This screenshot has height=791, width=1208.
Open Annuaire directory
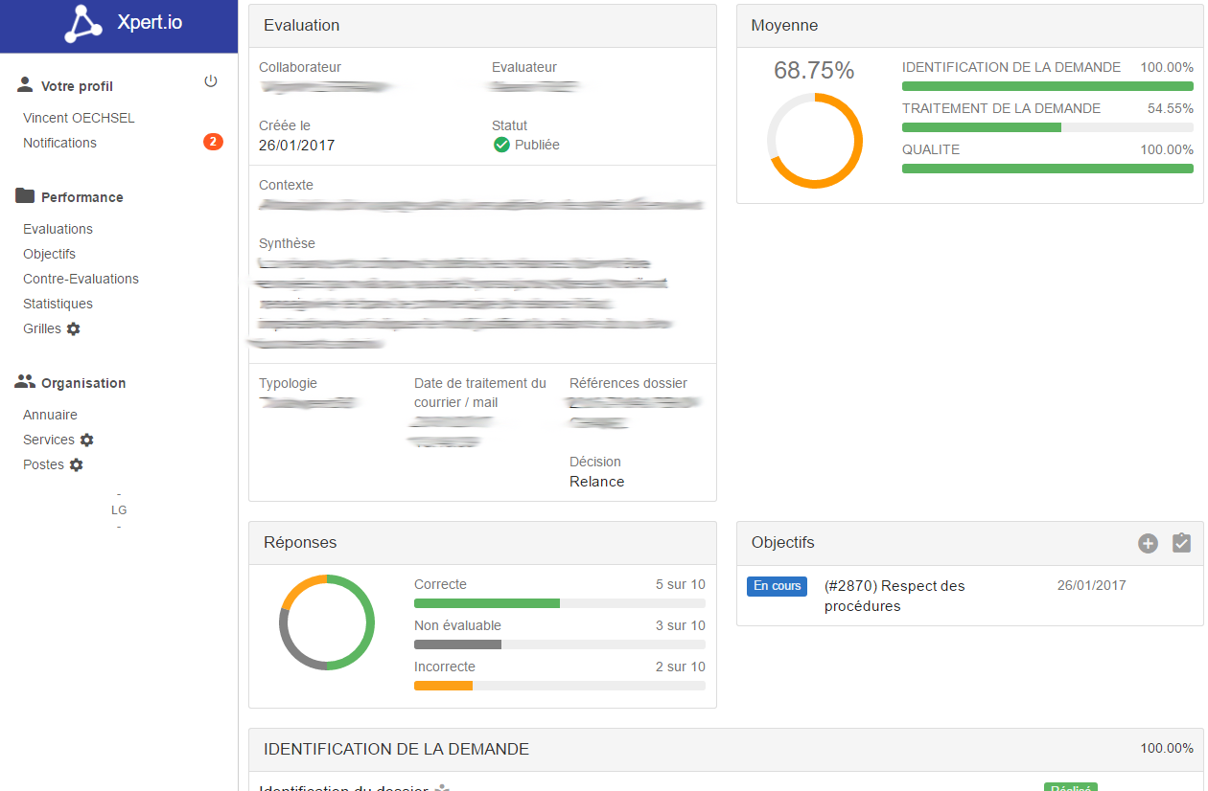[x=50, y=415]
